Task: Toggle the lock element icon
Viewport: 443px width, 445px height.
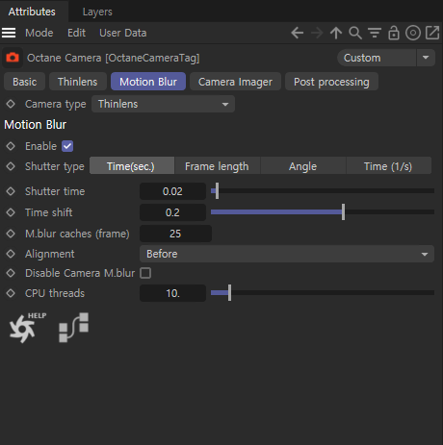Action: pos(394,33)
